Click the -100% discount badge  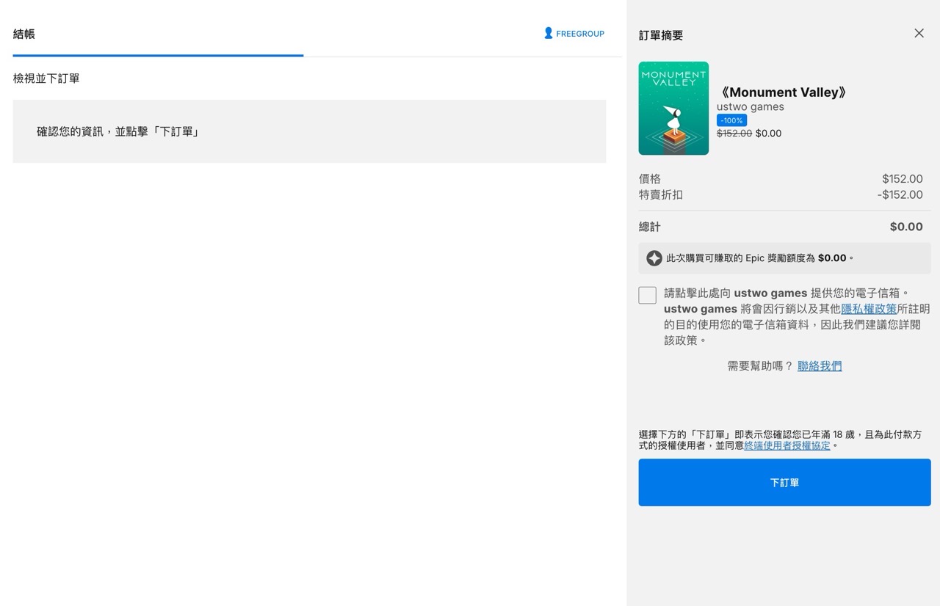(x=731, y=120)
